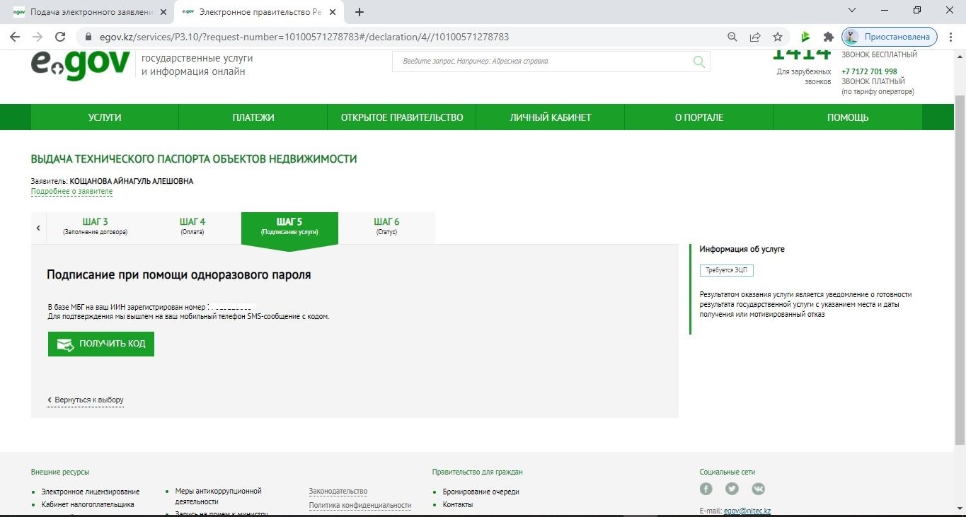Click the page vertical scrollbar
Screen dimensions: 966x517
[x=960, y=269]
